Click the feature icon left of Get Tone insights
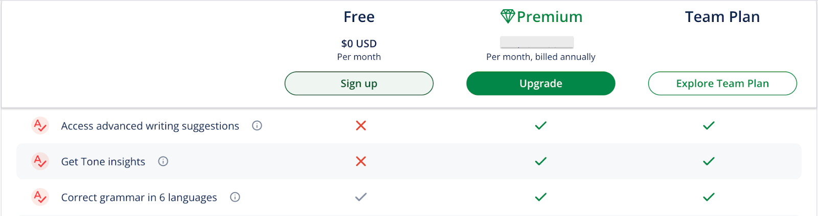 point(40,161)
